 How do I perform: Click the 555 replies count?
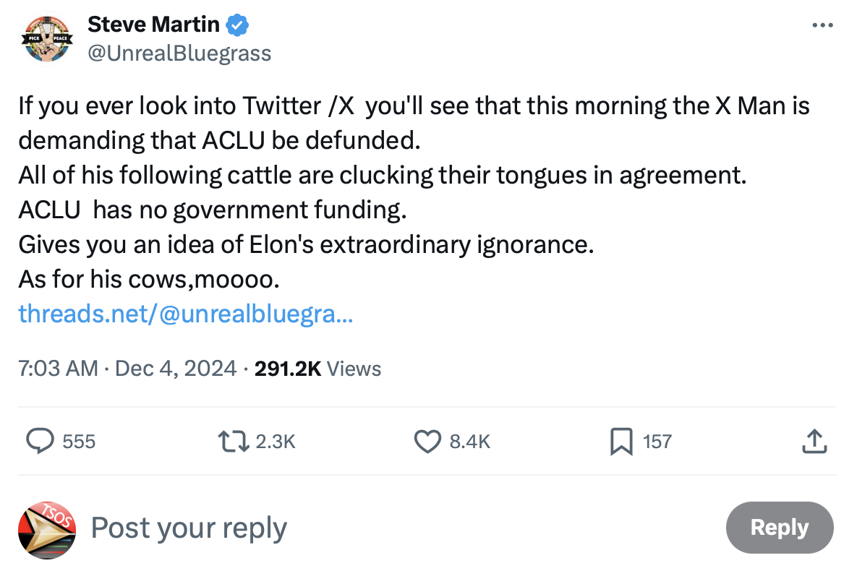coord(79,442)
